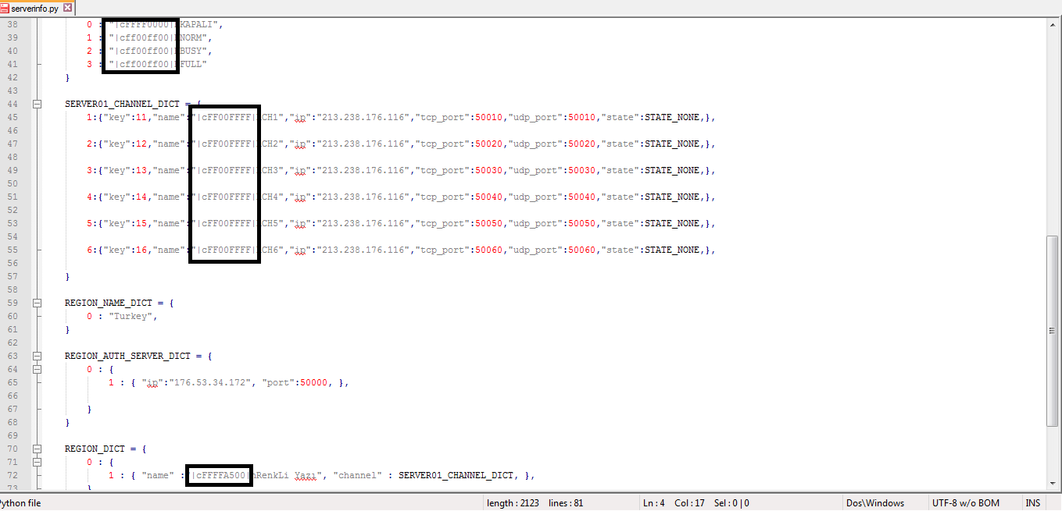Click line number 57 in the margin
Screen dimensions: 1062x511
pos(13,276)
